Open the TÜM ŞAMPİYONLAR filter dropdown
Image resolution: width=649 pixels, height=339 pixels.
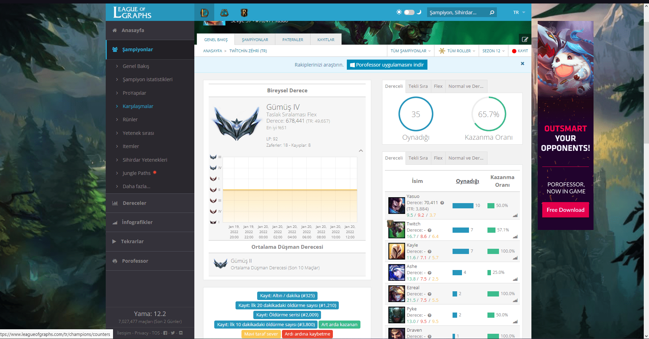(x=411, y=51)
